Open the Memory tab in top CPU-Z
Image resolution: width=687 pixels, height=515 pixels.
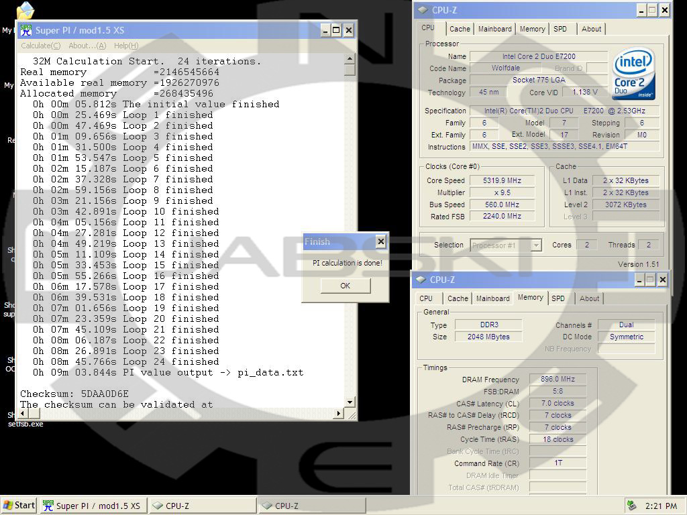[532, 29]
